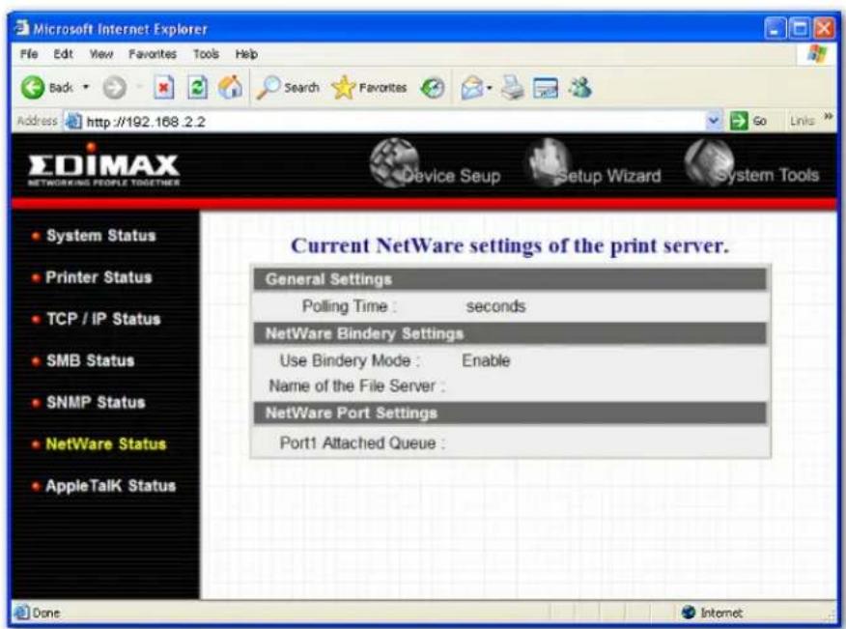Open Device Setup in the top banner
This screenshot has height=629, width=846.
click(x=435, y=164)
